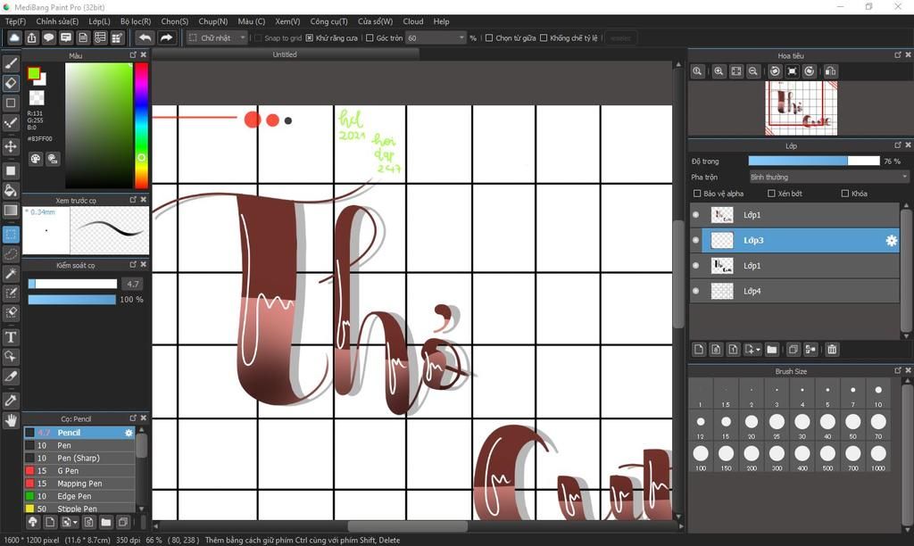Click the rainbow hue slider in the Màu panel
The width and height of the screenshot is (914, 546).
coord(142,125)
